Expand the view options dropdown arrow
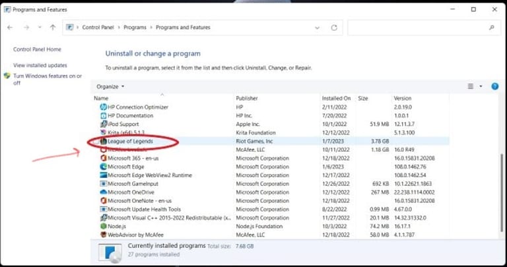Image resolution: width=507 pixels, height=267 pixels. click(481, 86)
